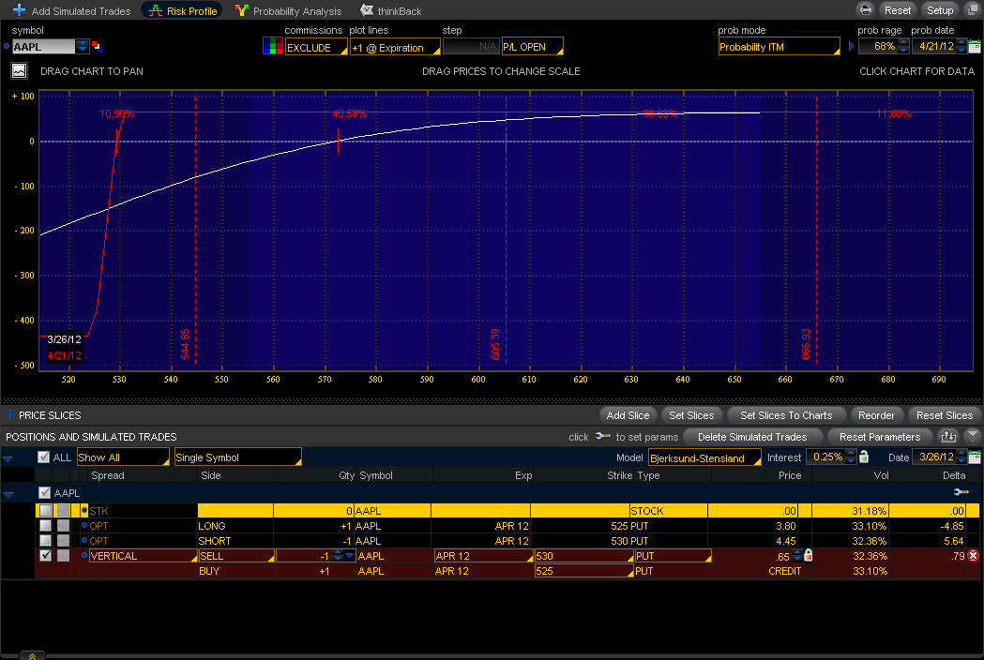Click the detach window icon at top right
Screen dimensions: 984x660
pyautogui.click(x=974, y=9)
